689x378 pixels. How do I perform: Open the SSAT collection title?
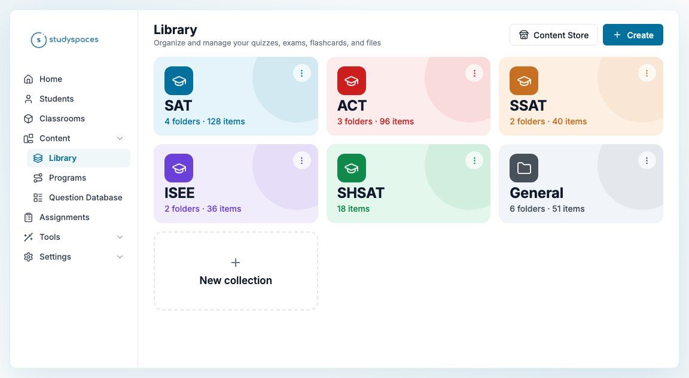pyautogui.click(x=528, y=105)
